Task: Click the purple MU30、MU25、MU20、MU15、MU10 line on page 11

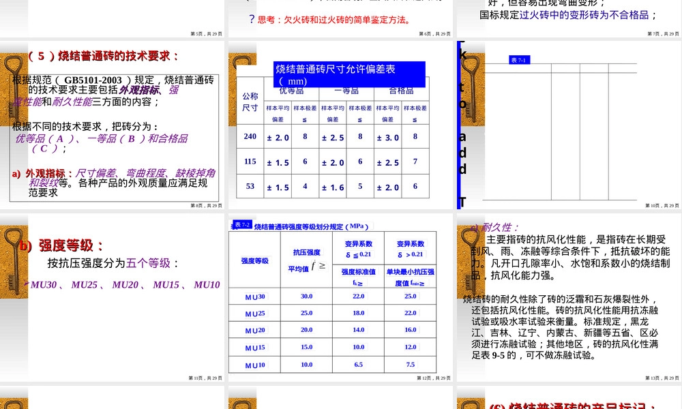Action: tap(125, 285)
